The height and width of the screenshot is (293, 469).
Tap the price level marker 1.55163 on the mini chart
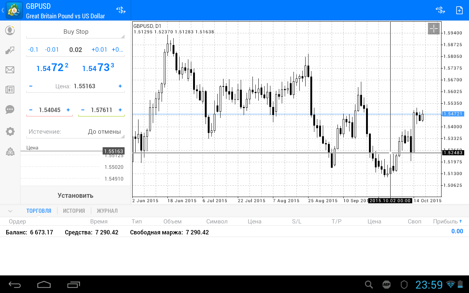(x=114, y=151)
